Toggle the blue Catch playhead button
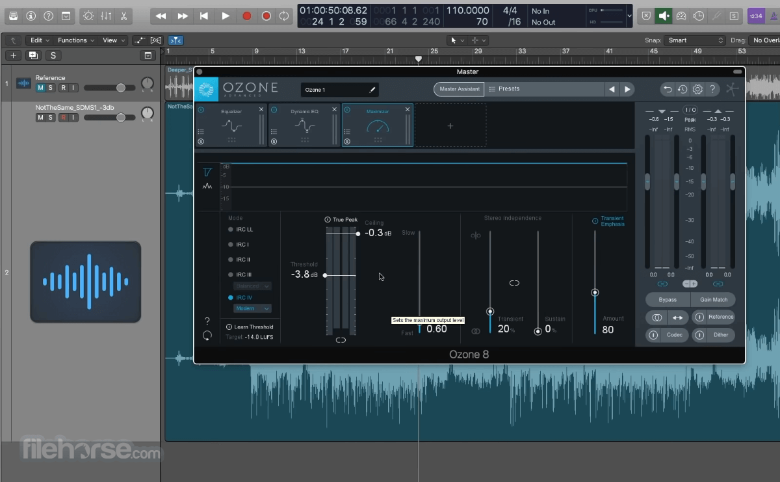Screen dimensions: 780x482 tap(175, 40)
